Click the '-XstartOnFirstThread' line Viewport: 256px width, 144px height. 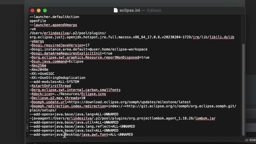(x=50, y=86)
